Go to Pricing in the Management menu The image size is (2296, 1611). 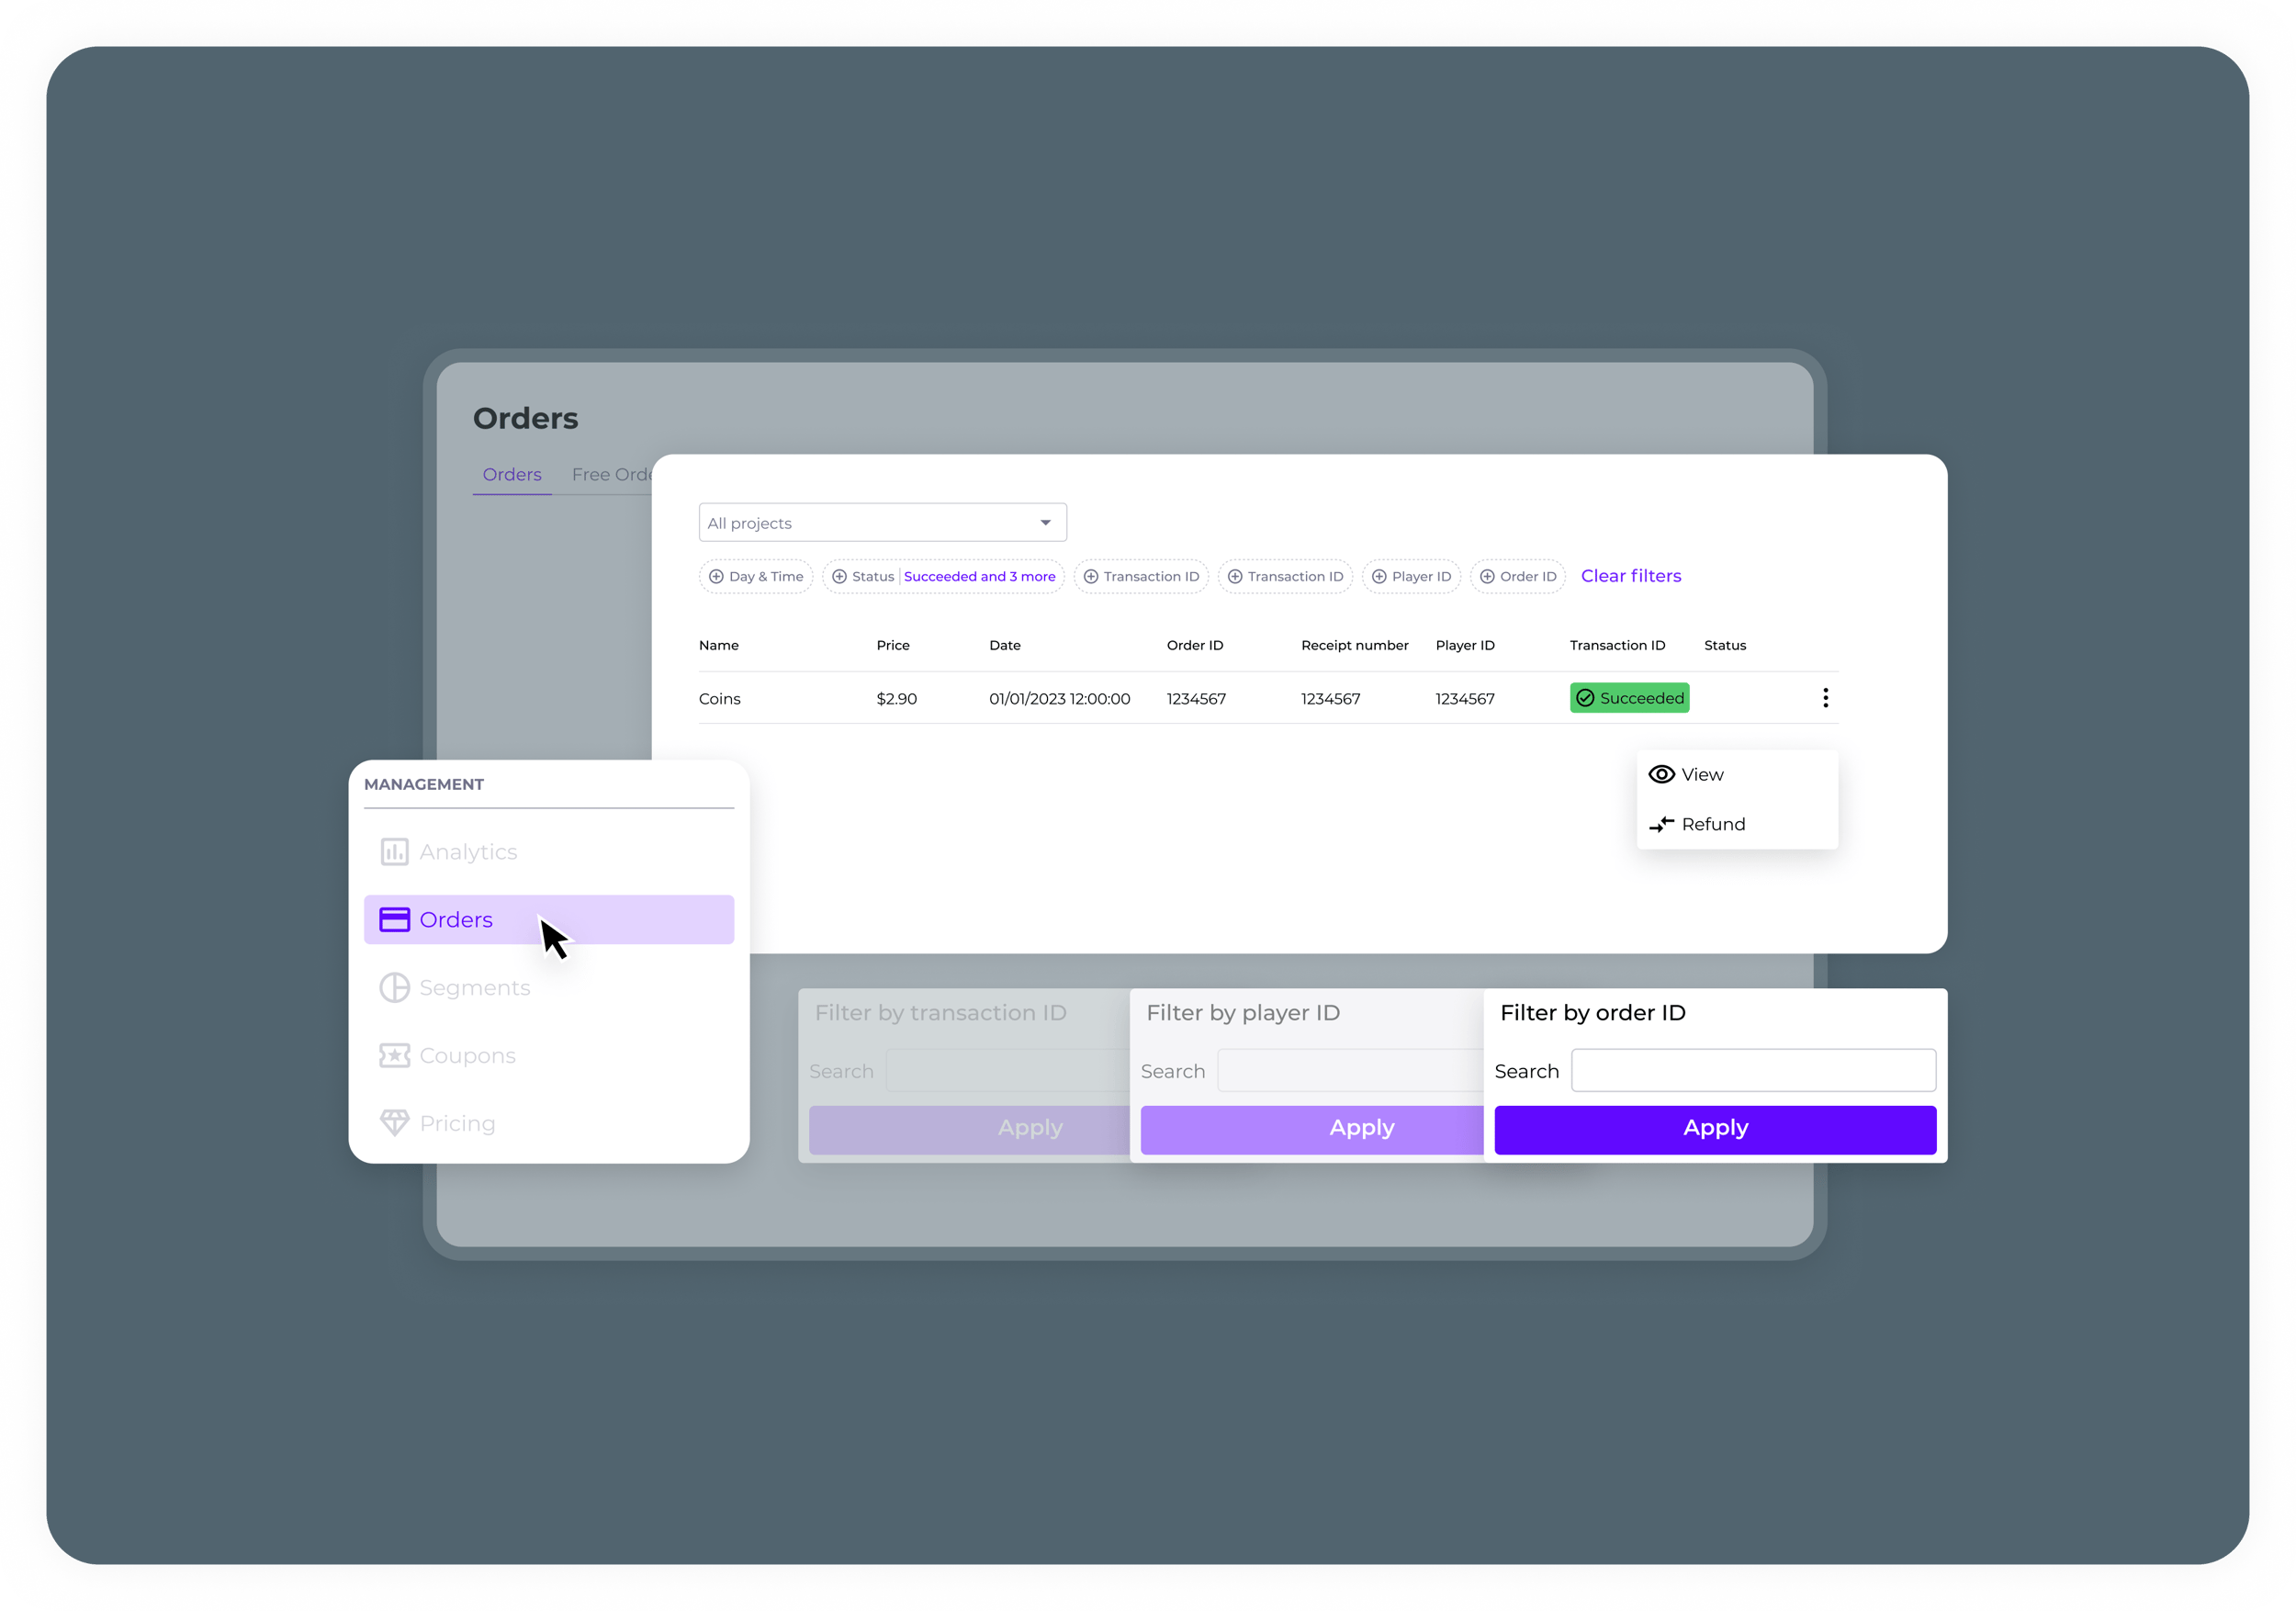(x=549, y=1123)
